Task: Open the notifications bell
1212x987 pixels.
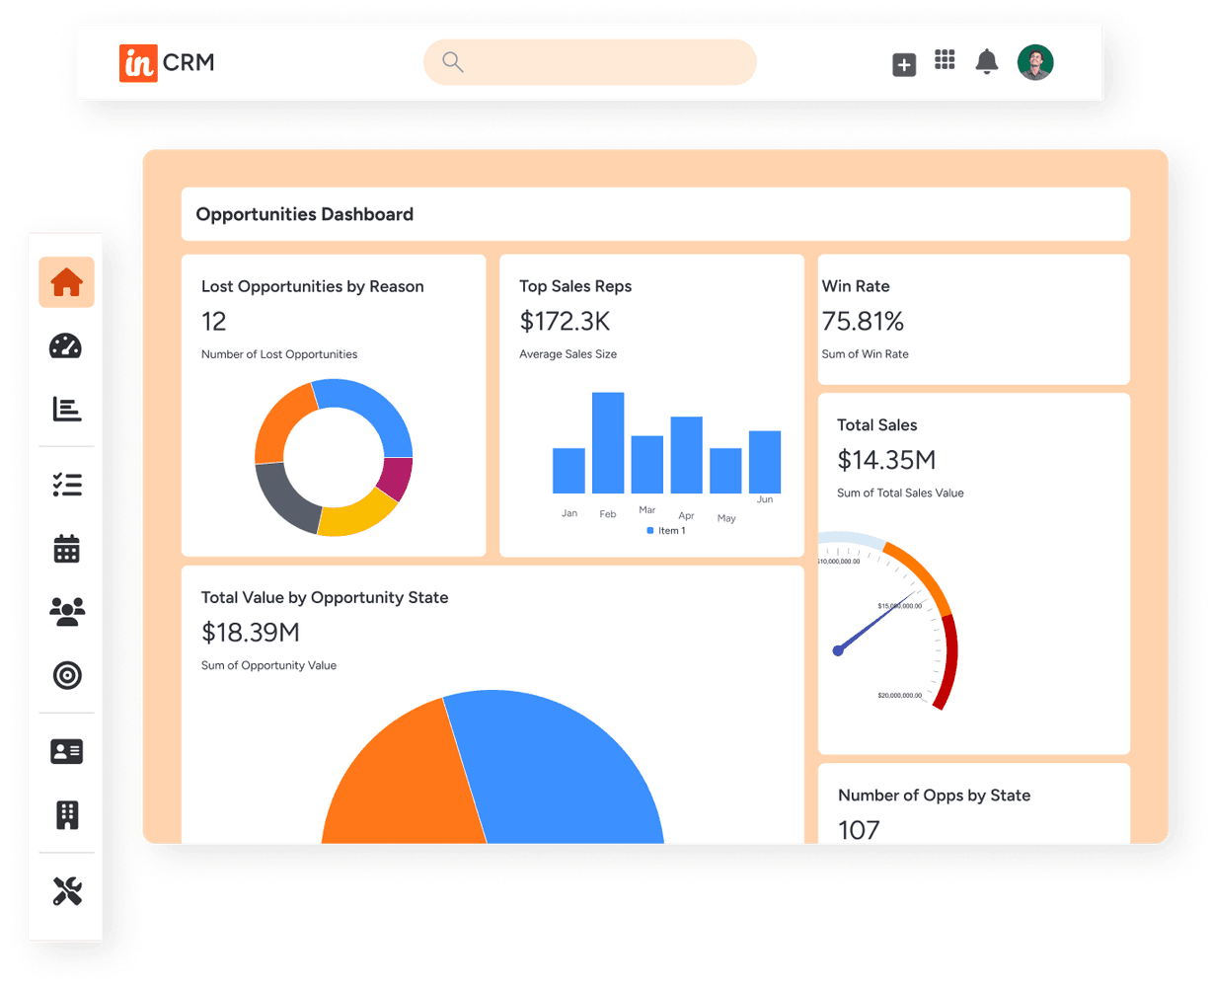Action: [987, 61]
